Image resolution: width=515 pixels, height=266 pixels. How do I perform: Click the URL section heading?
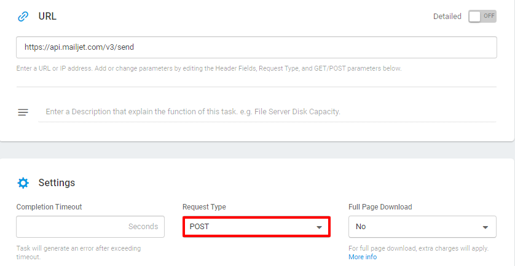(x=47, y=16)
